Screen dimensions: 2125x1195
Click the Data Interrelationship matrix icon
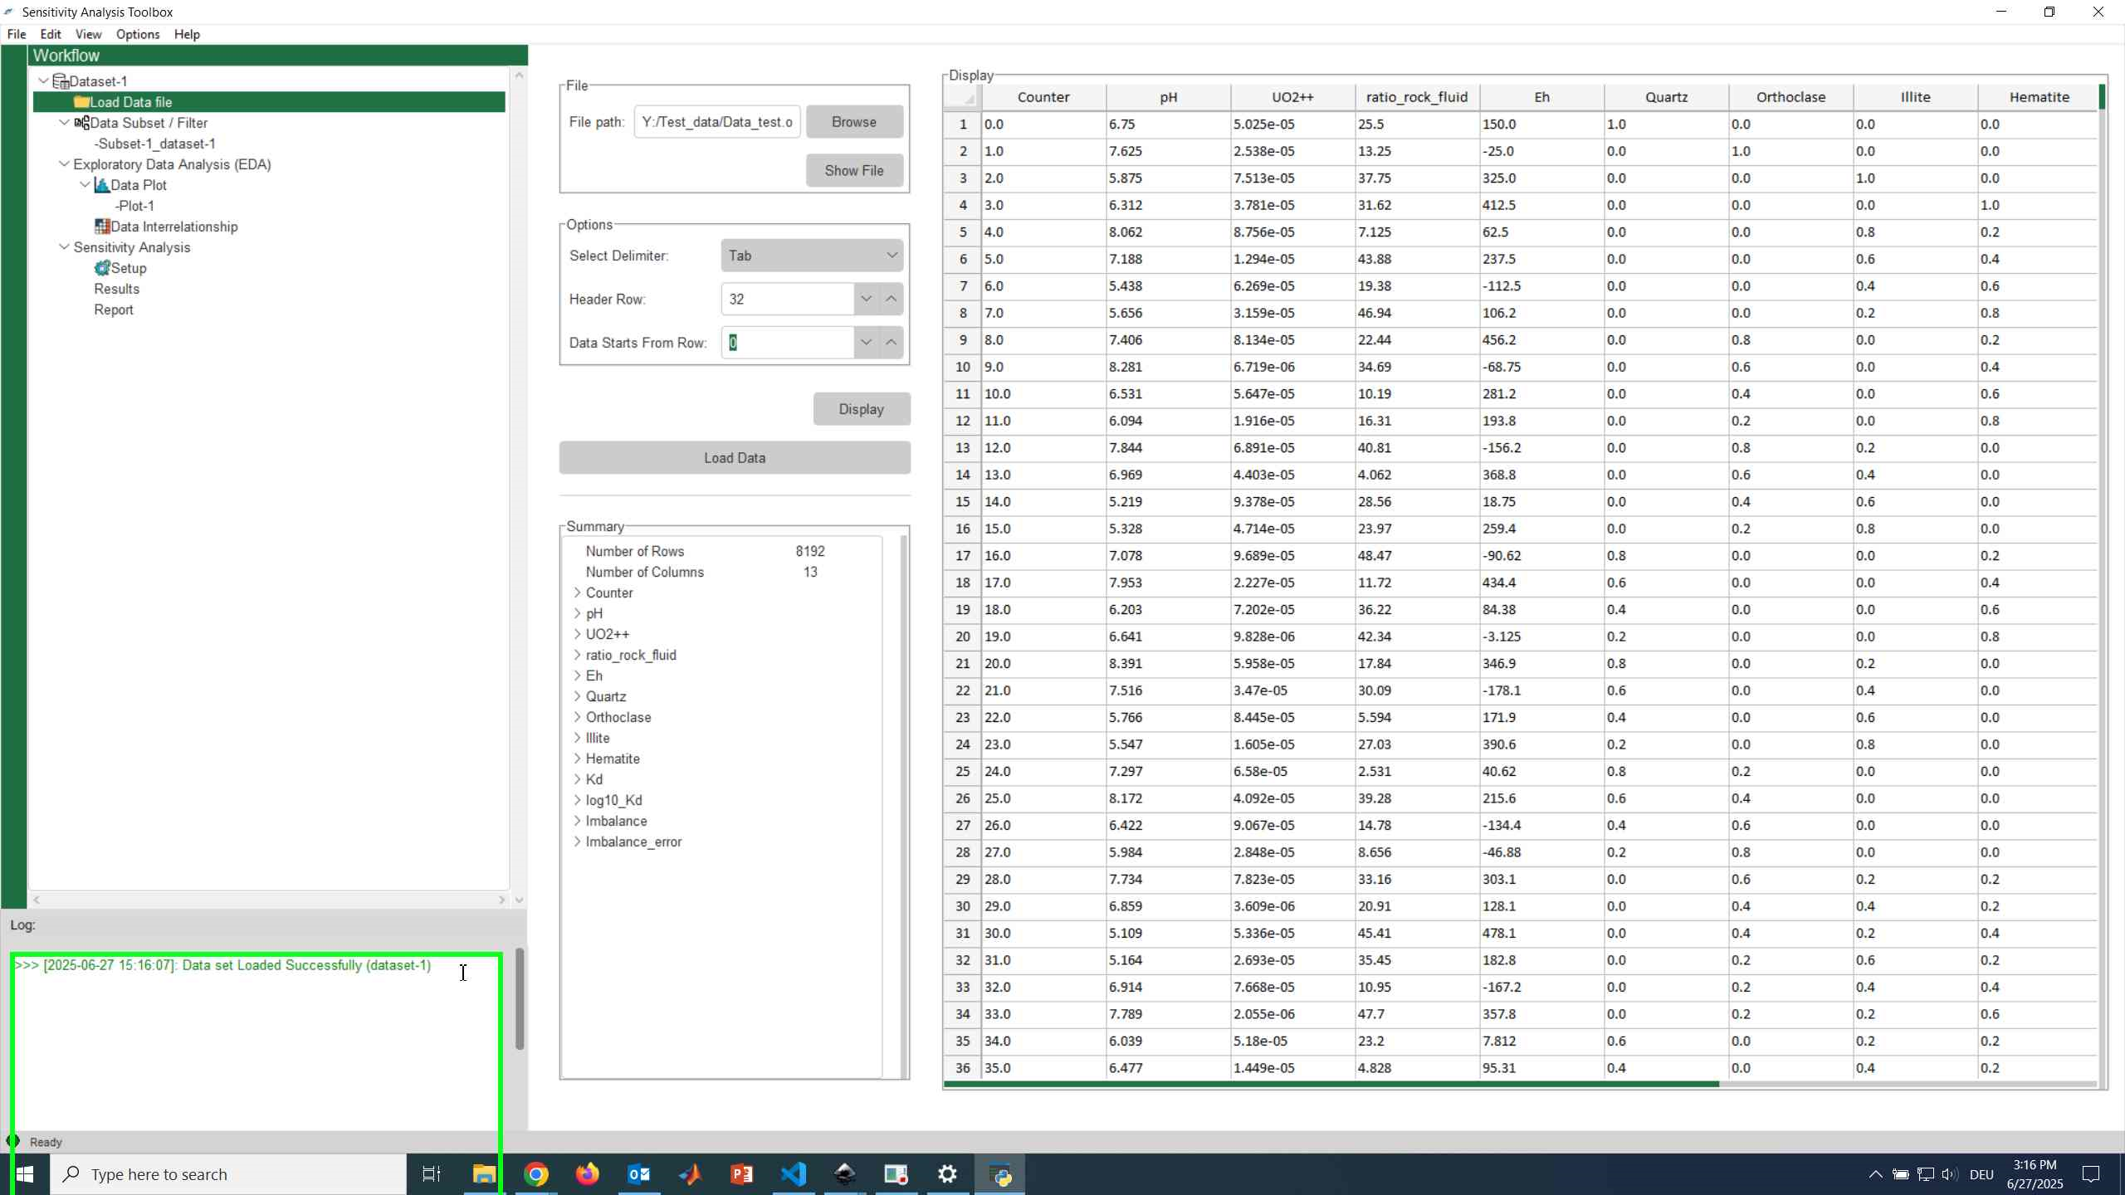click(x=102, y=227)
